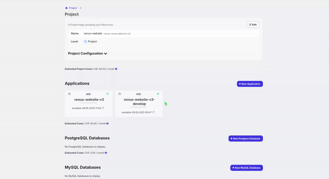
Task: Open the Project breadcrumb link
Action: pos(73,8)
